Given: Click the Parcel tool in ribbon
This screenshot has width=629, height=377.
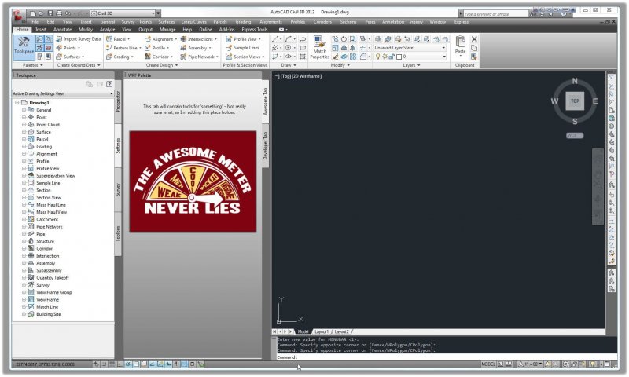Looking at the screenshot, I should click(117, 38).
